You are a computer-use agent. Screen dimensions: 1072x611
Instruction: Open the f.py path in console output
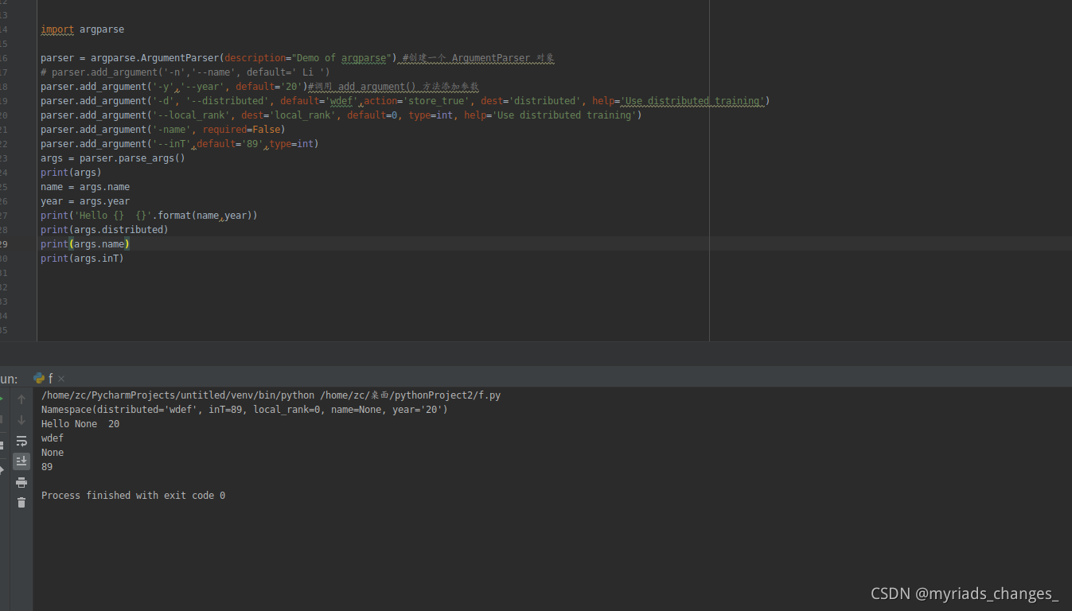tap(411, 395)
